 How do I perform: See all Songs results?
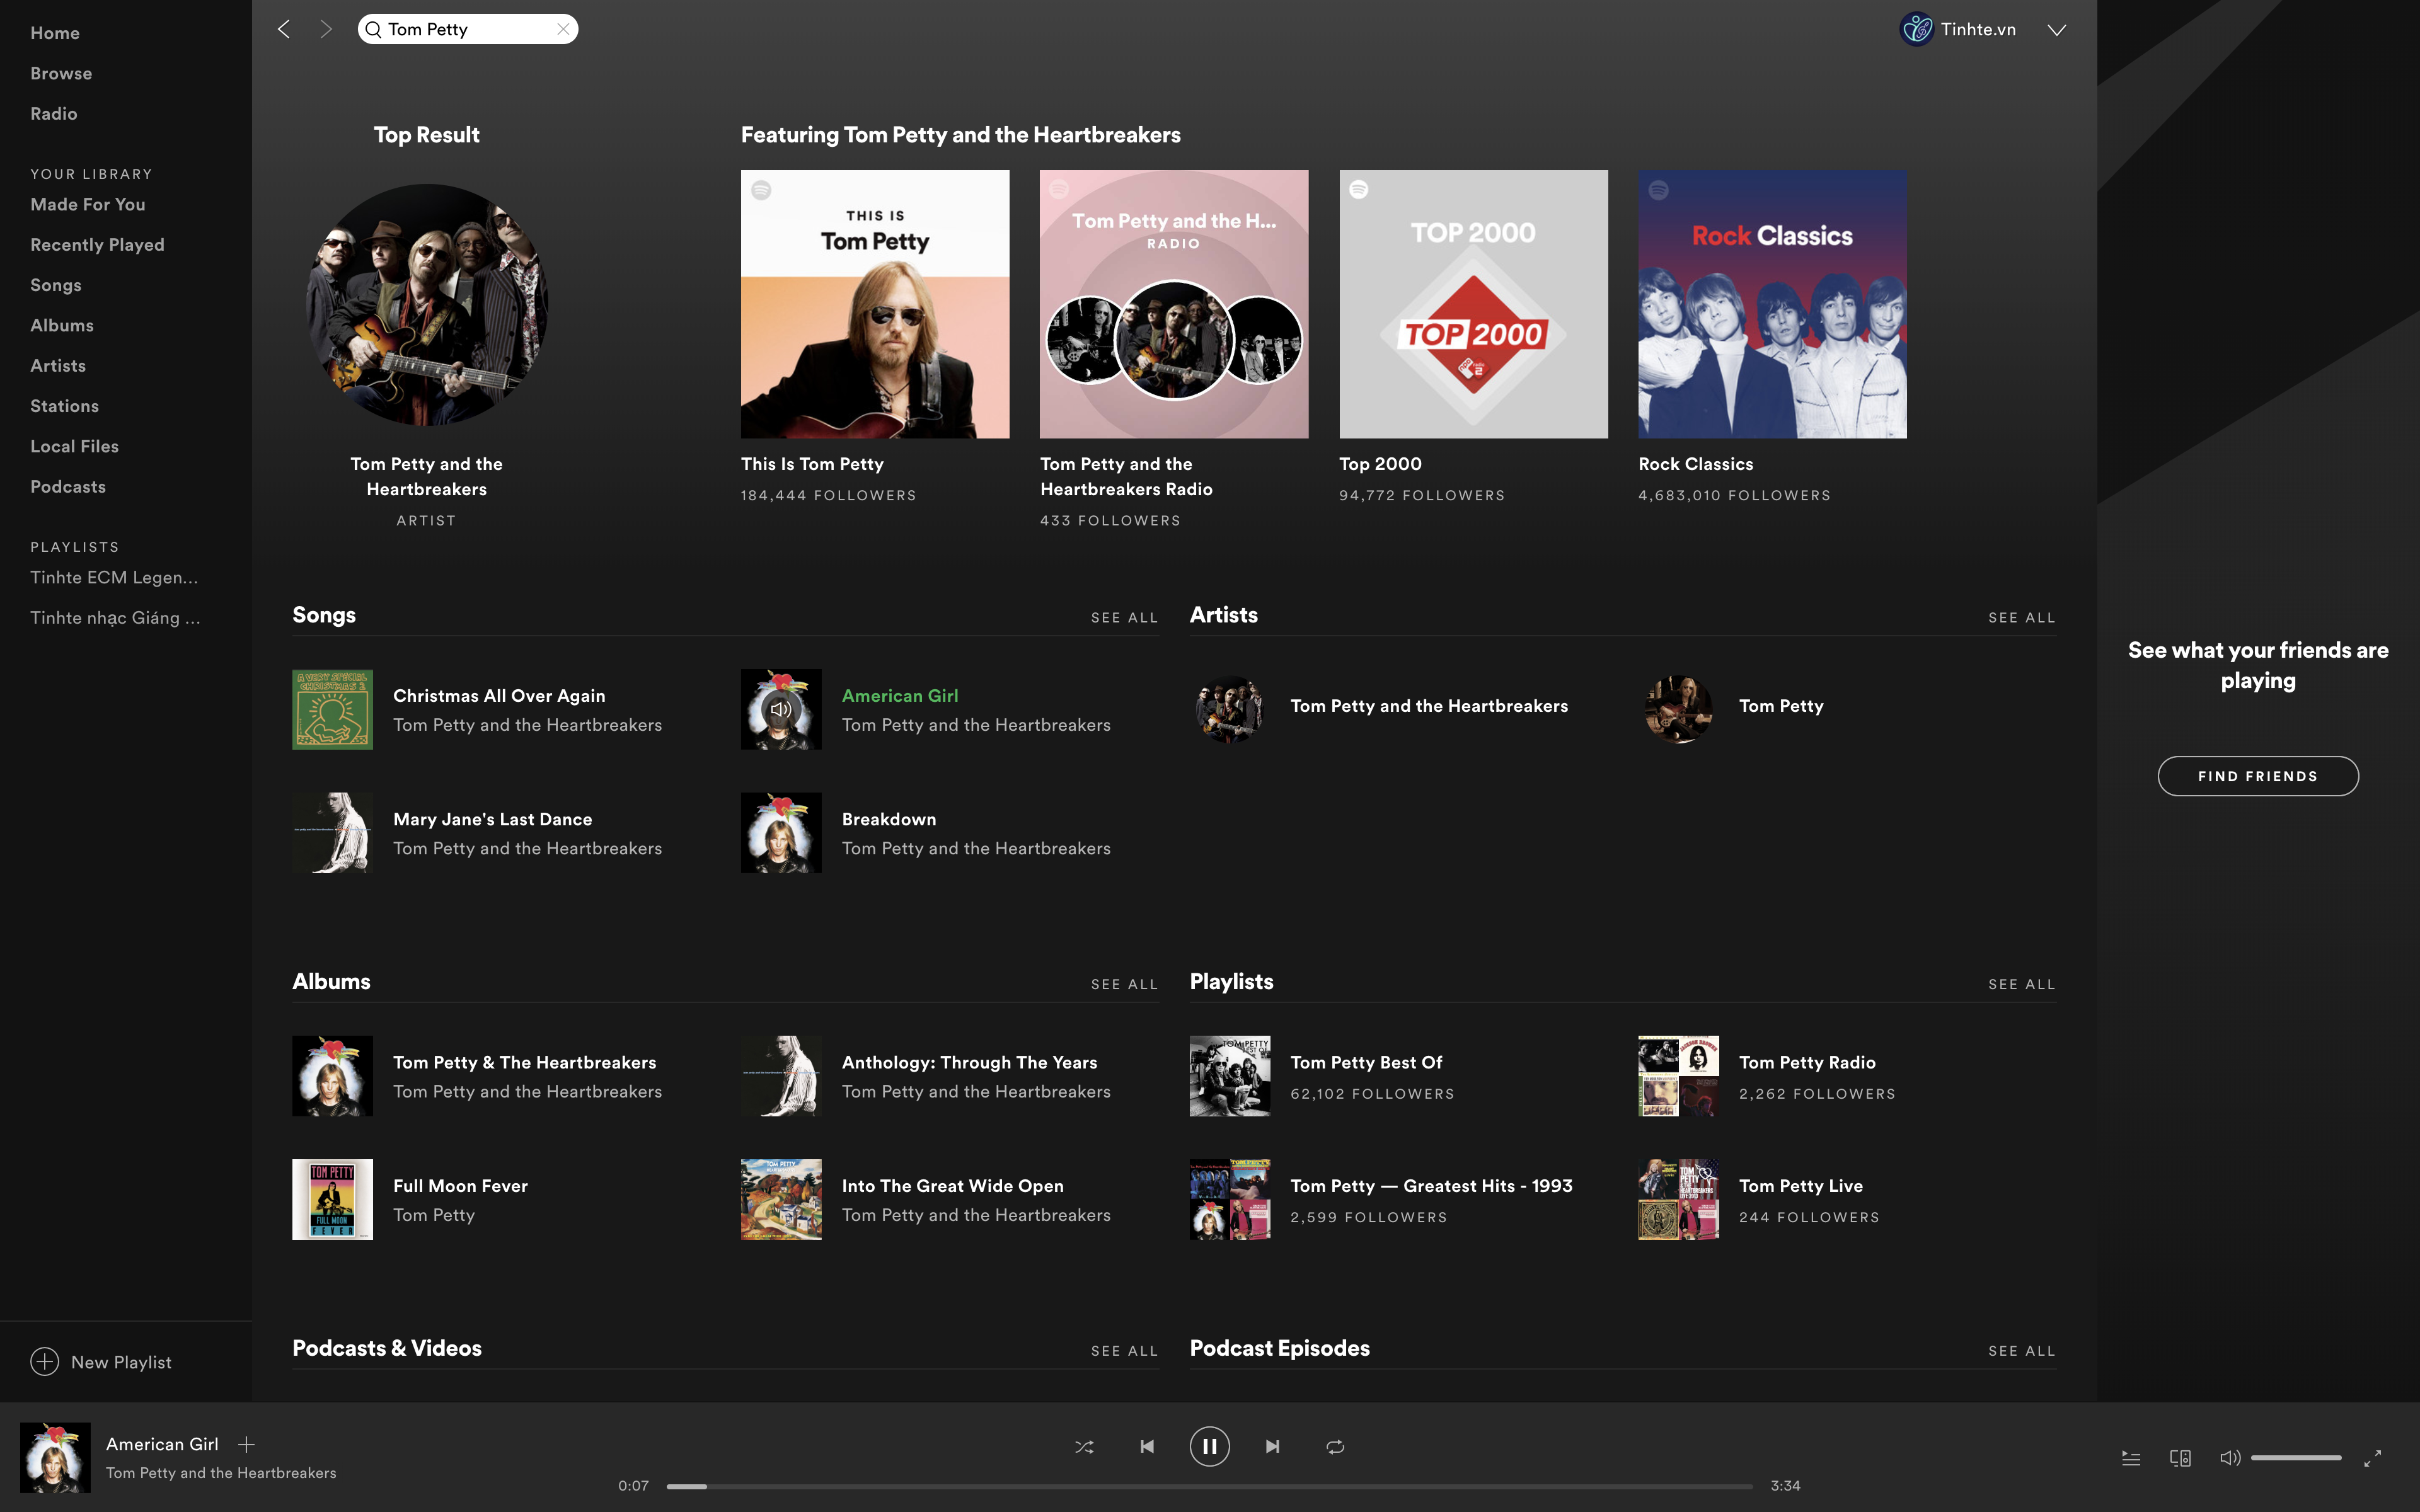(1124, 618)
